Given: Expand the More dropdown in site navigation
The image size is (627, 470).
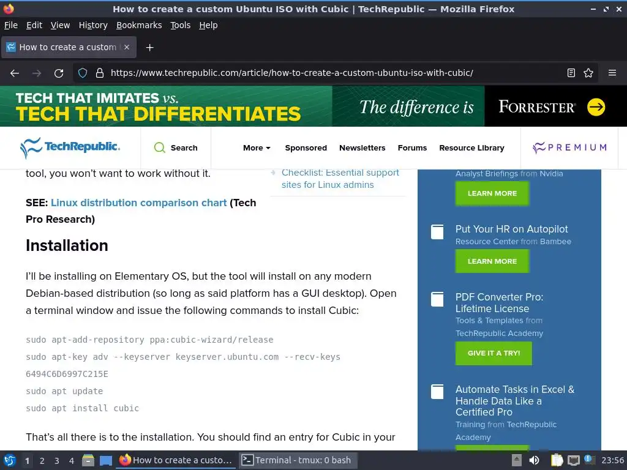Looking at the screenshot, I should pyautogui.click(x=257, y=148).
